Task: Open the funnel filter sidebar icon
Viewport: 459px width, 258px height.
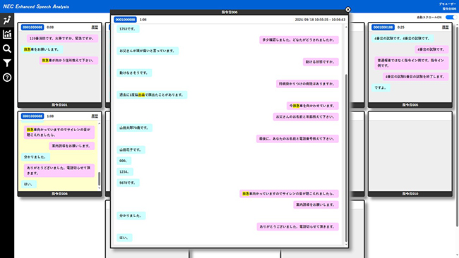Action: click(x=7, y=63)
